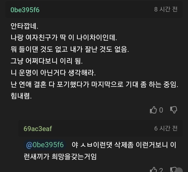The image size is (188, 172).
Task: Click the '6 시간 전' timestamp
Action: coord(166,128)
